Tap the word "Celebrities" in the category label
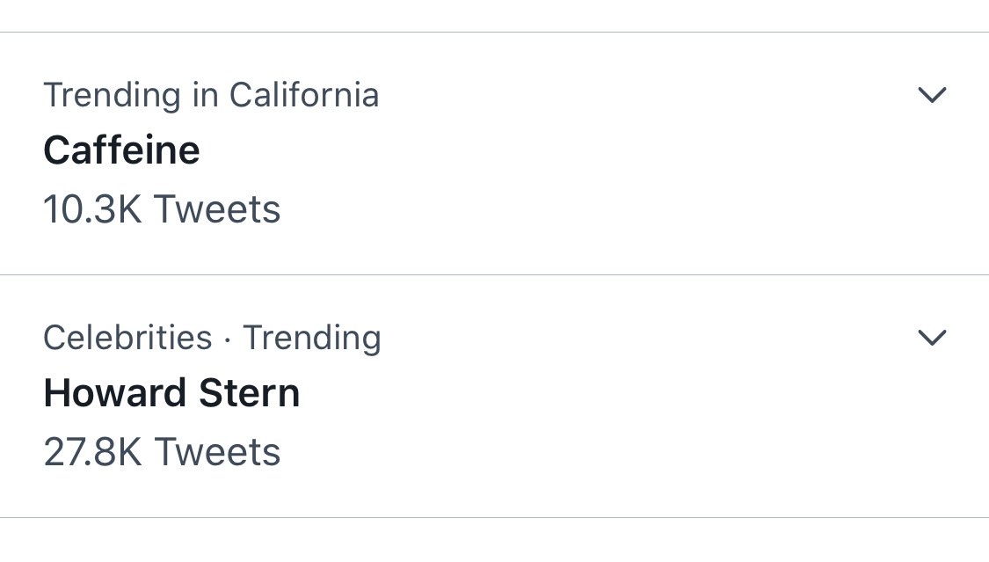The width and height of the screenshot is (989, 562). [127, 338]
